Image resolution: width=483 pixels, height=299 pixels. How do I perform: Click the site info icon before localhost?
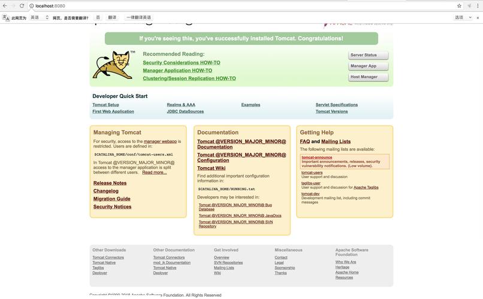[31, 6]
